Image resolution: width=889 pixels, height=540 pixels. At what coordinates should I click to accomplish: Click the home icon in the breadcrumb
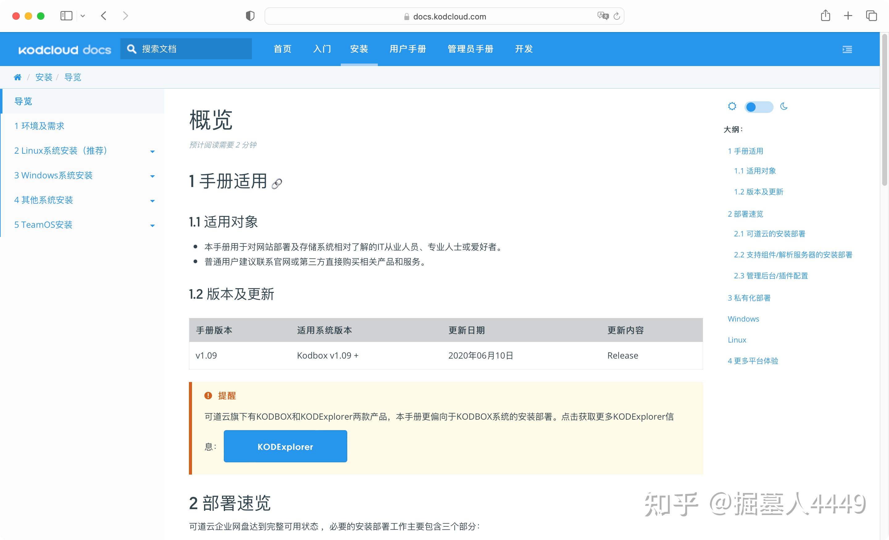pos(17,77)
